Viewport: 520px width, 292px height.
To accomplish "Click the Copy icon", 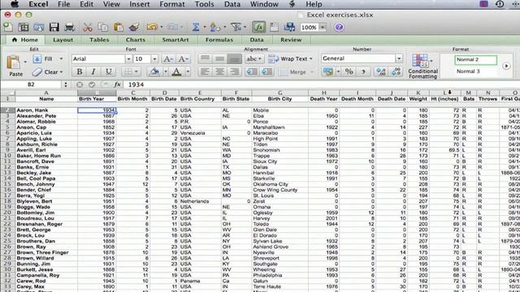I will point(103,27).
